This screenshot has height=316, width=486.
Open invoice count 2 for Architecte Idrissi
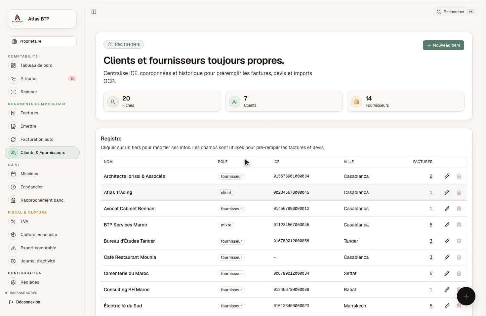431,176
